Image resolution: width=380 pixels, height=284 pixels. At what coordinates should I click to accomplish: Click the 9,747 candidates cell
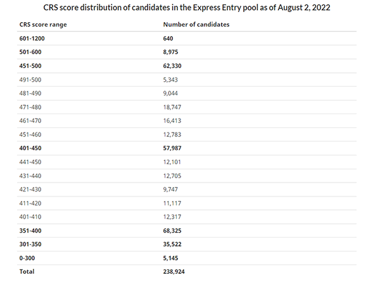[x=172, y=189]
